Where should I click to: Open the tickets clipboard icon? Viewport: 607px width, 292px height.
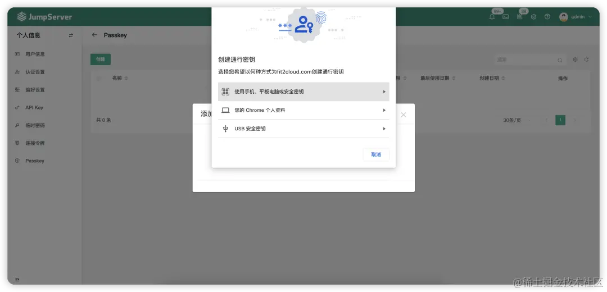(519, 17)
